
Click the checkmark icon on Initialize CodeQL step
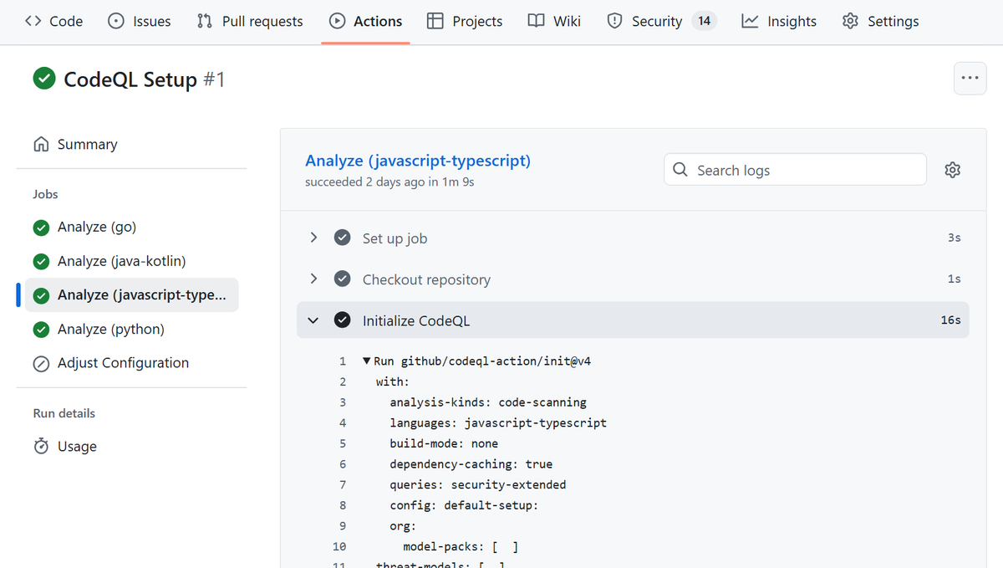342,320
